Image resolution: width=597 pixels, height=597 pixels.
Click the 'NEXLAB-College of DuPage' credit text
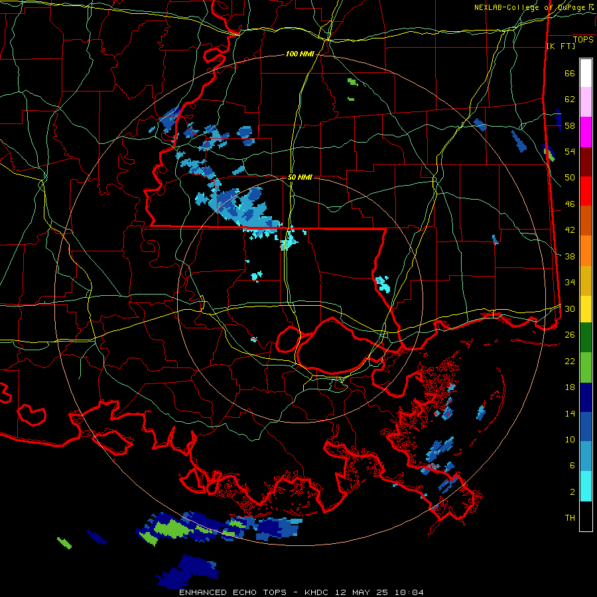[530, 7]
